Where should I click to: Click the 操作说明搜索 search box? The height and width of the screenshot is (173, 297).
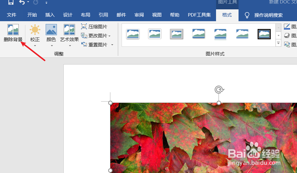(x=269, y=15)
